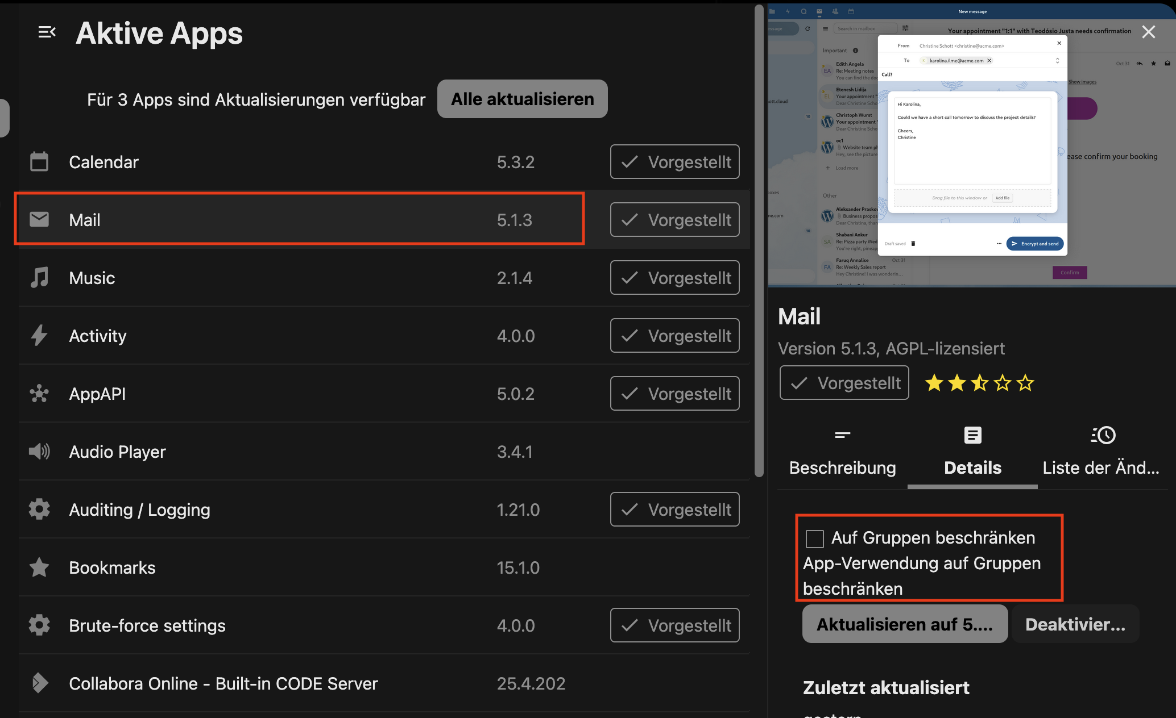Click version 3.4.1 of Audio Player
The height and width of the screenshot is (718, 1176).
(515, 452)
